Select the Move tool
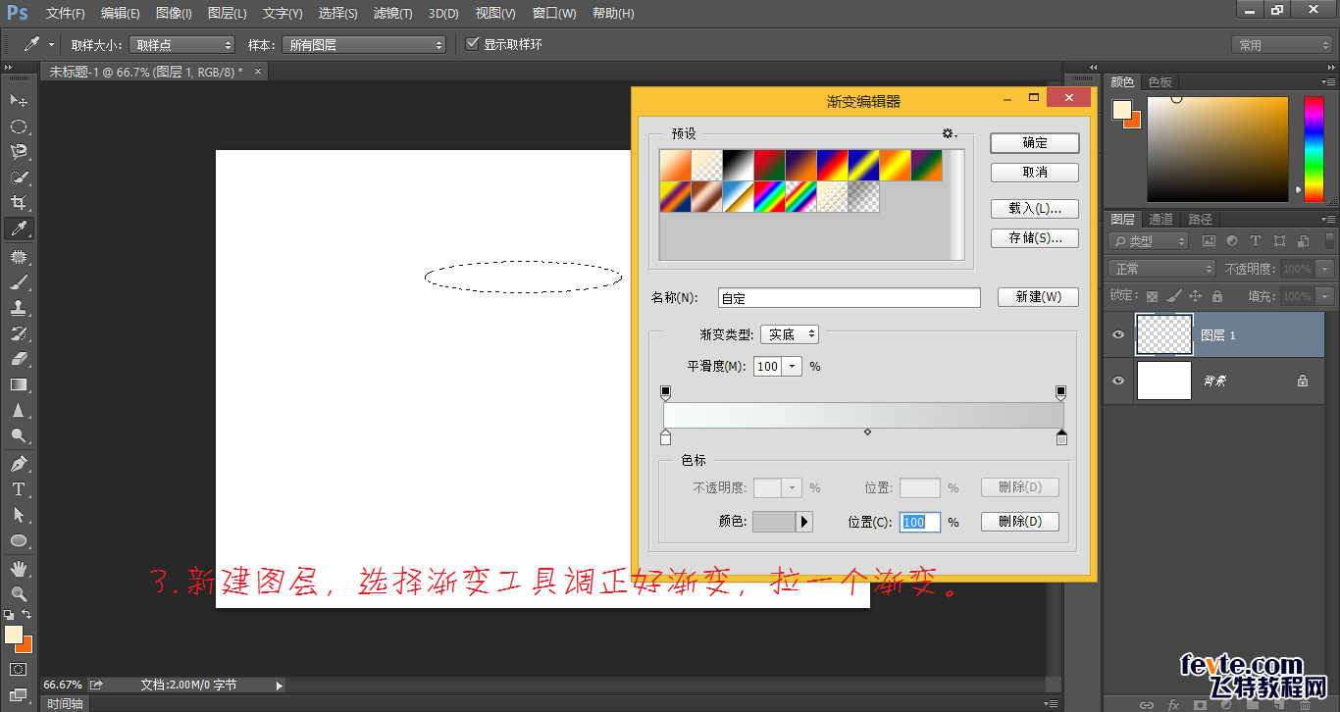Viewport: 1340px width, 712px height. tap(19, 101)
